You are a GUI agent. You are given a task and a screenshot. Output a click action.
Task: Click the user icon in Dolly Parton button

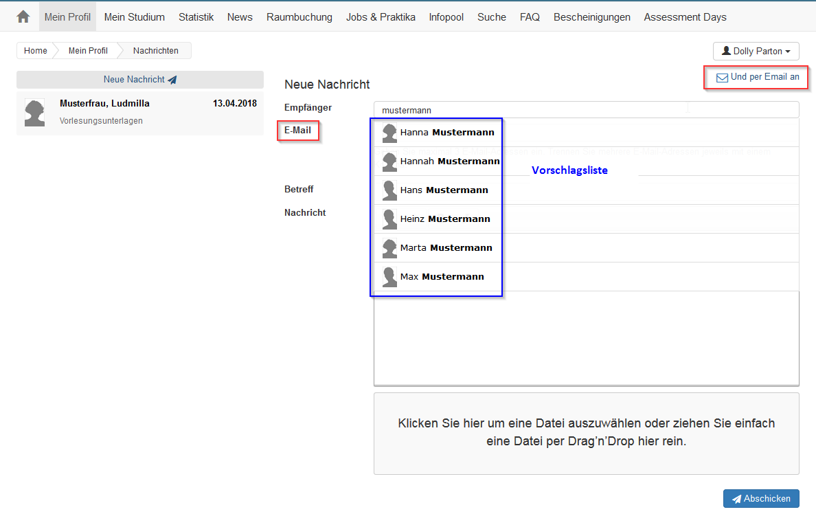point(726,52)
